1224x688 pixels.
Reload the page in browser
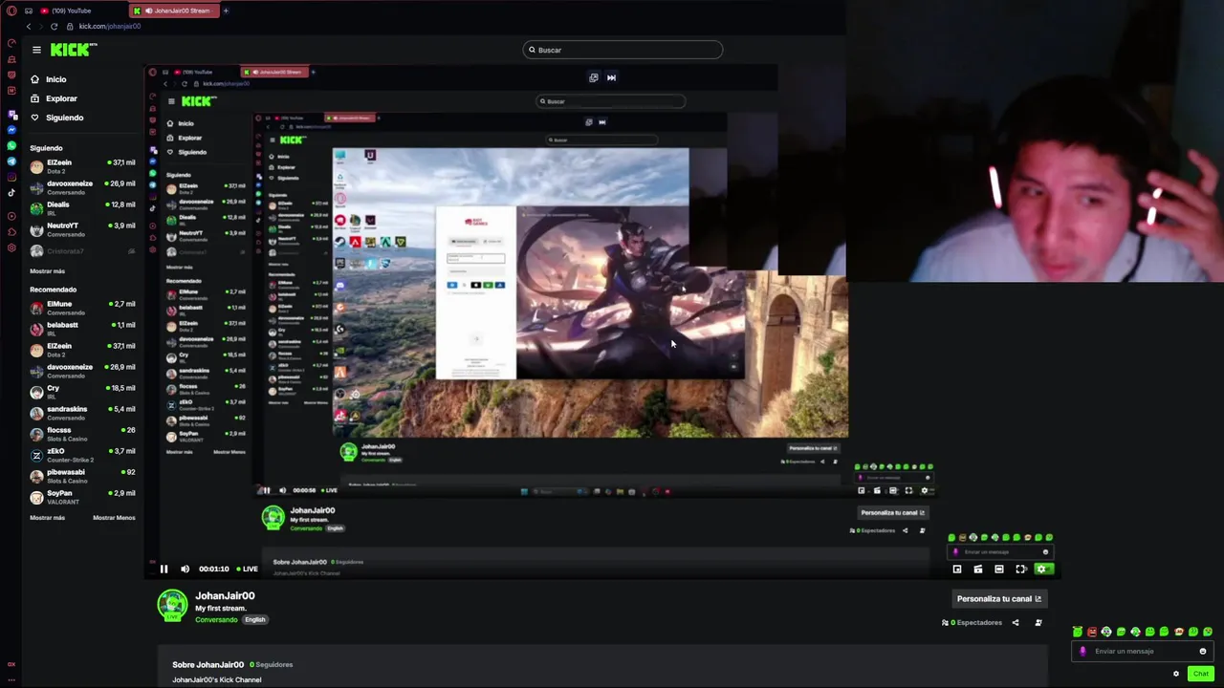(x=54, y=27)
